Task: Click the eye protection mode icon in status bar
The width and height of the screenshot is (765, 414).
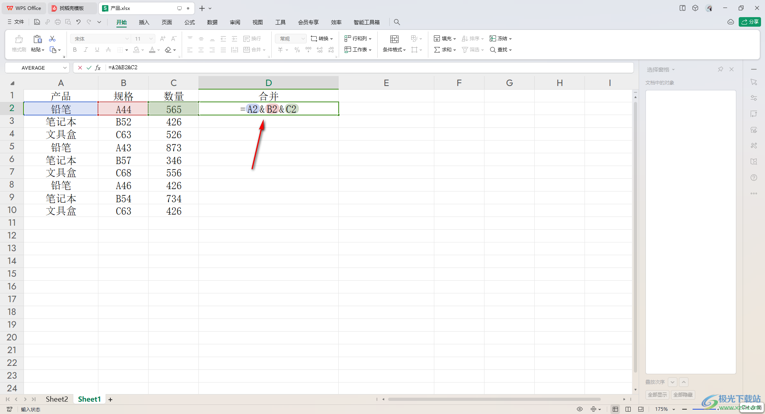Action: 580,409
